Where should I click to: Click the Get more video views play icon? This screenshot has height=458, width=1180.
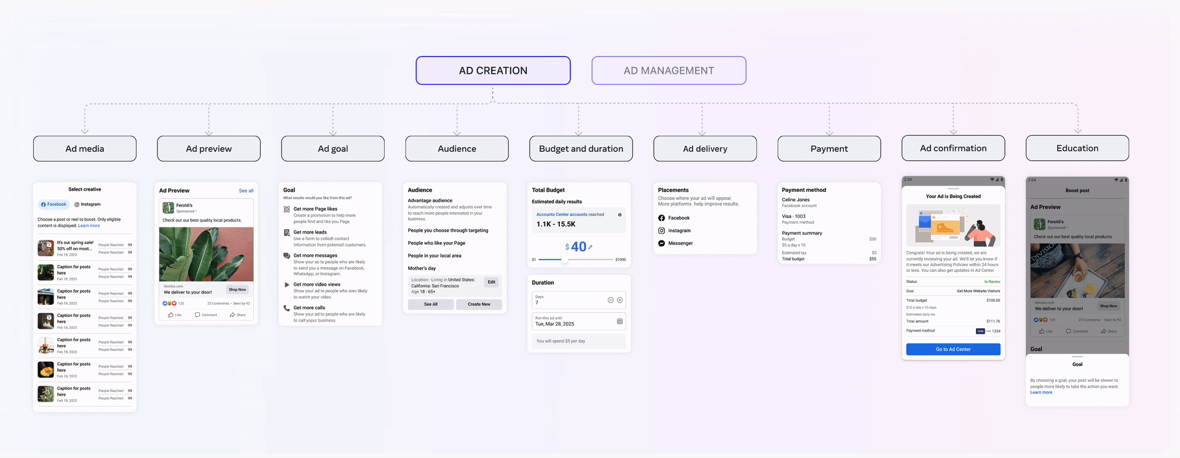coord(287,285)
